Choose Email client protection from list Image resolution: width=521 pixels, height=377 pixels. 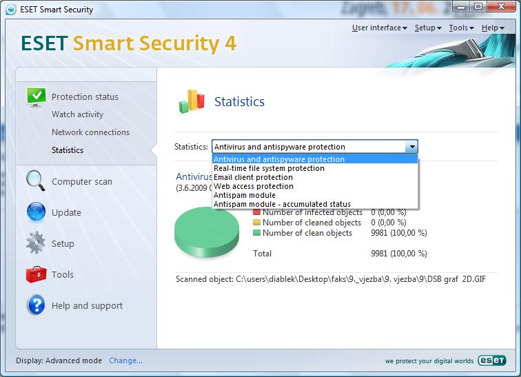253,177
